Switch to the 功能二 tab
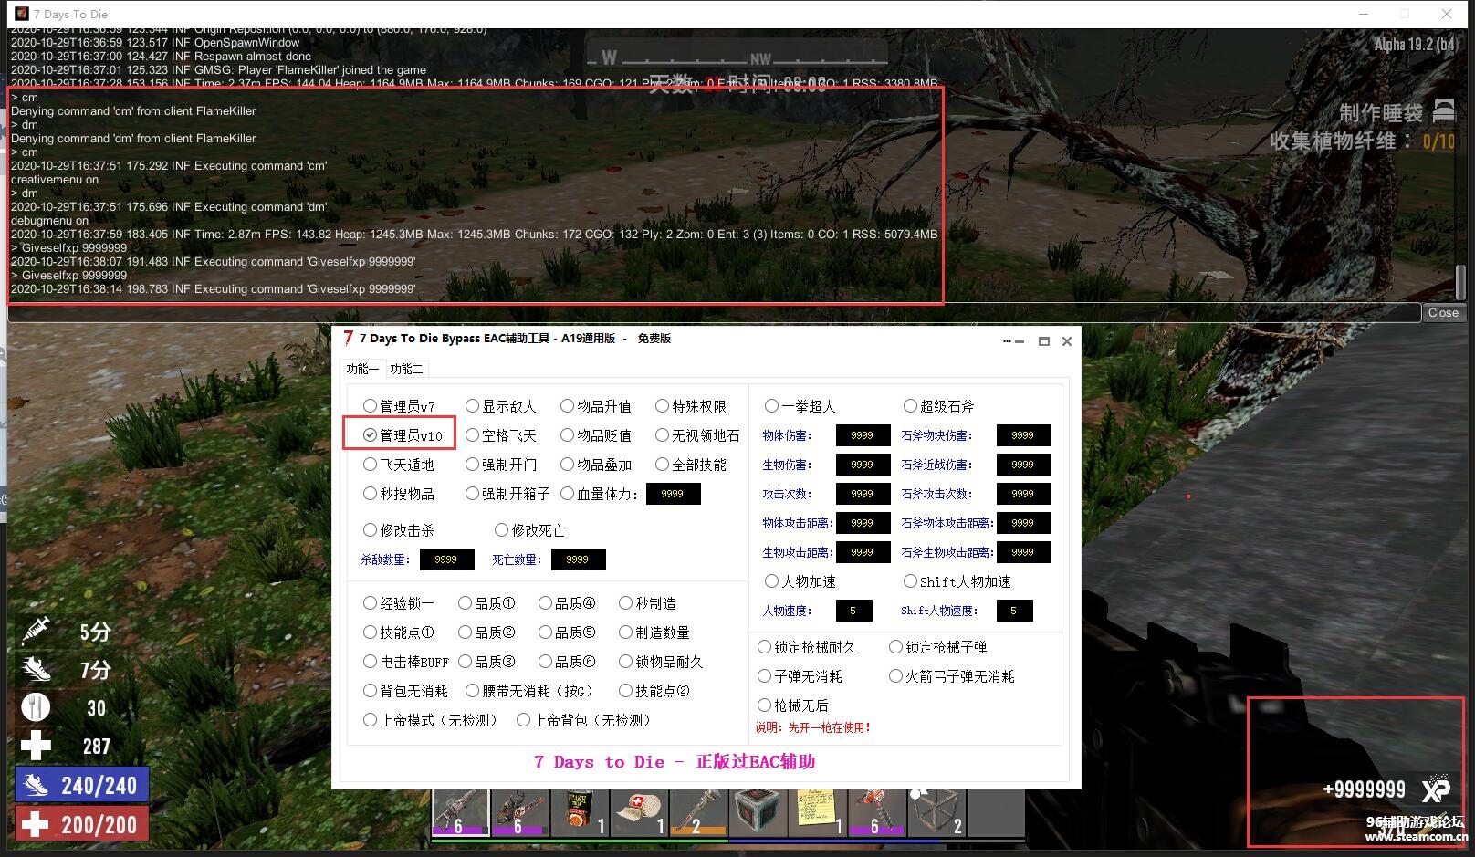1475x857 pixels. (406, 369)
